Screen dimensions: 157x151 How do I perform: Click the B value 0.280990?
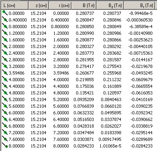point(85,33)
